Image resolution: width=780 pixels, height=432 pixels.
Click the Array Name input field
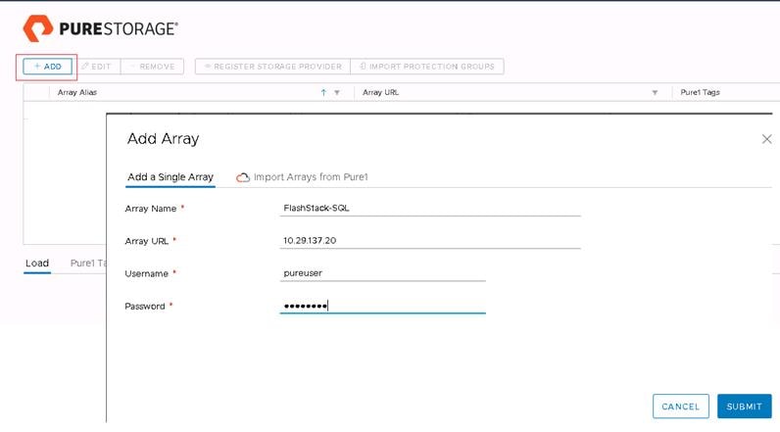430,208
